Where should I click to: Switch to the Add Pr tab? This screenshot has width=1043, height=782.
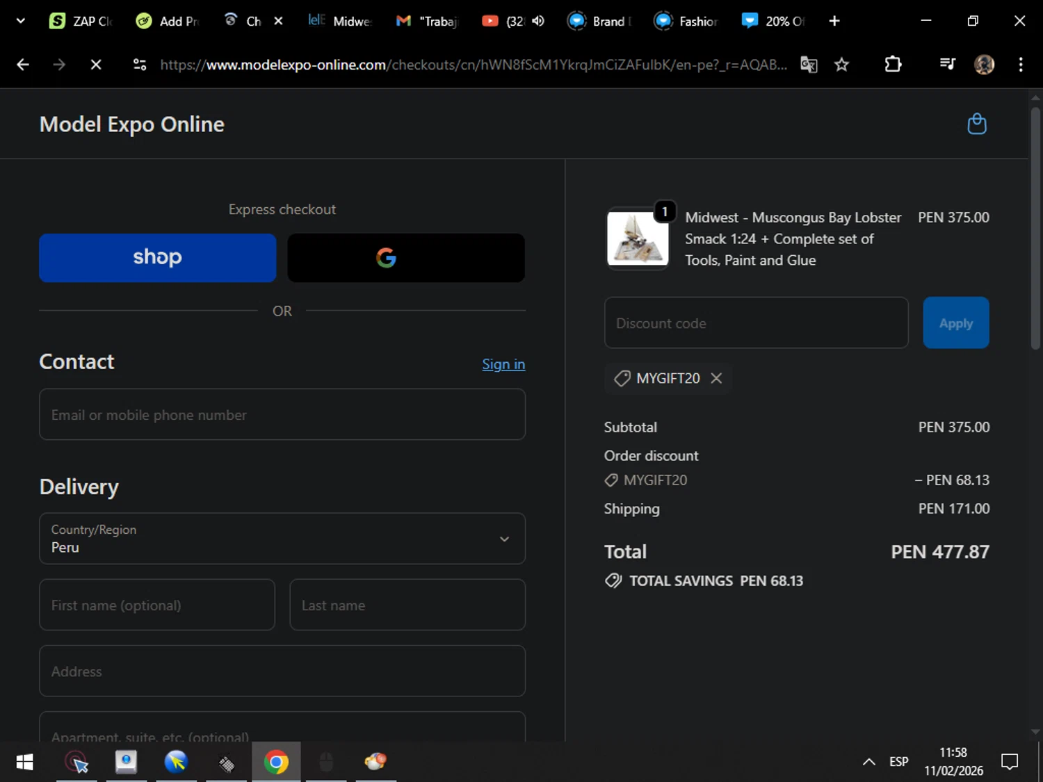(x=168, y=21)
